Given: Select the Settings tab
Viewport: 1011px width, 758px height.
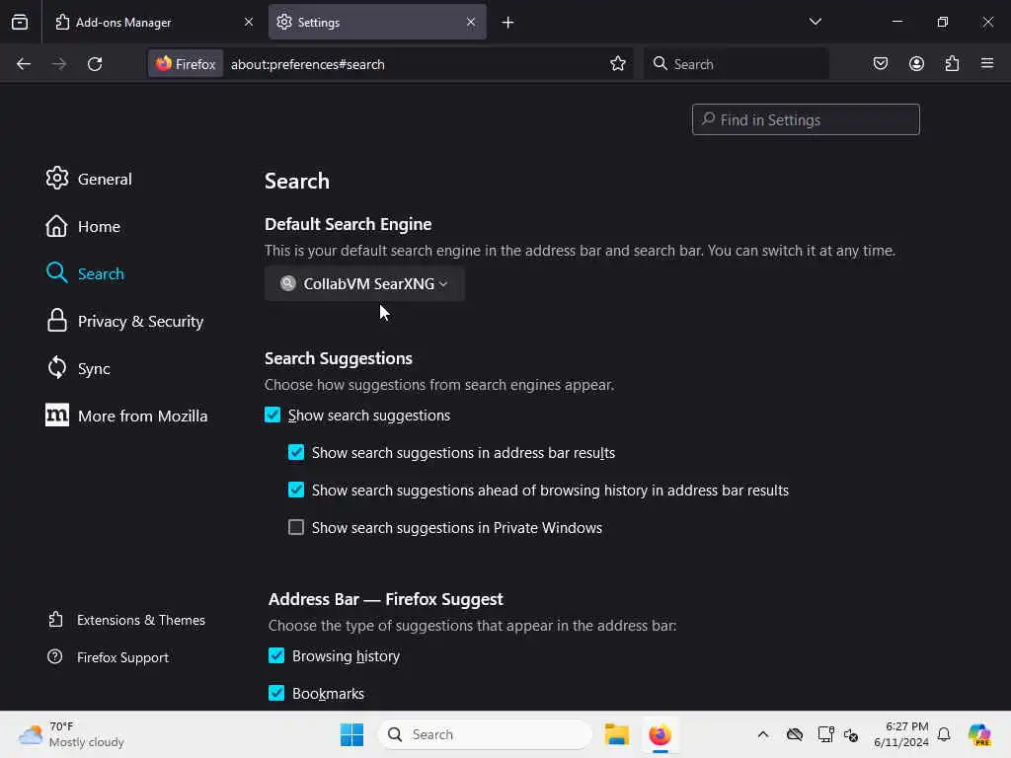Looking at the screenshot, I should [377, 22].
